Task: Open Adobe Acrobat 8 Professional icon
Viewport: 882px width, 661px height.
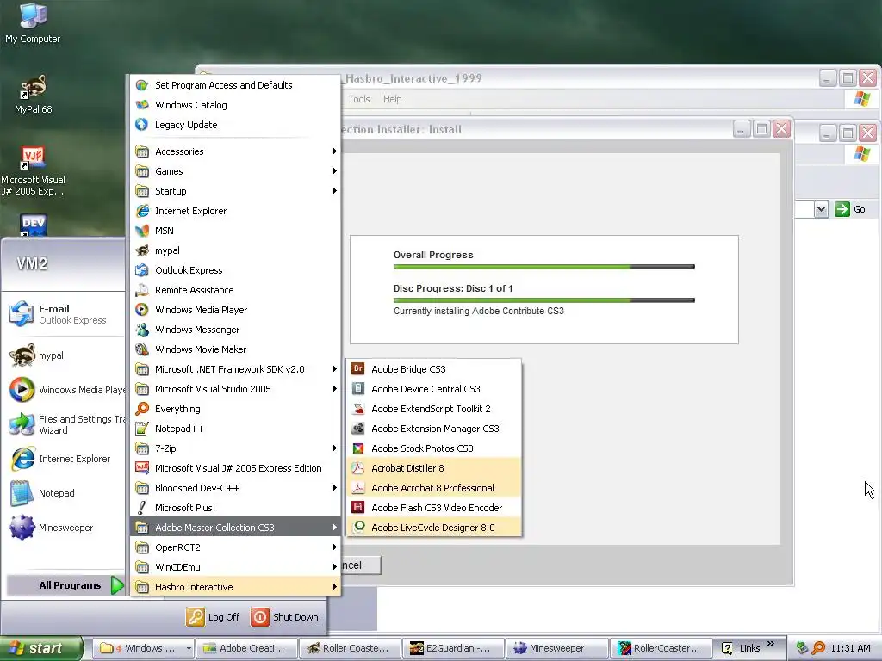Action: click(357, 488)
